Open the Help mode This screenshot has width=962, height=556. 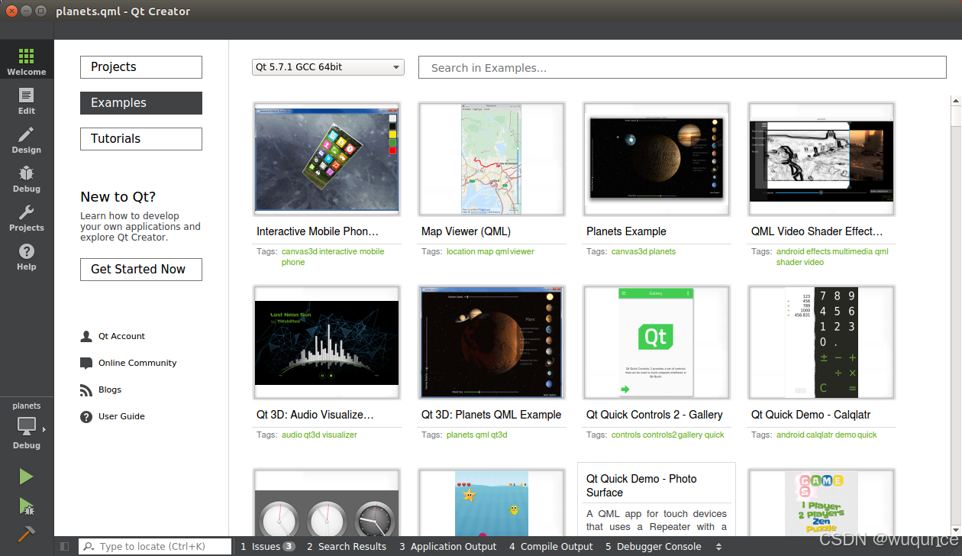27,256
